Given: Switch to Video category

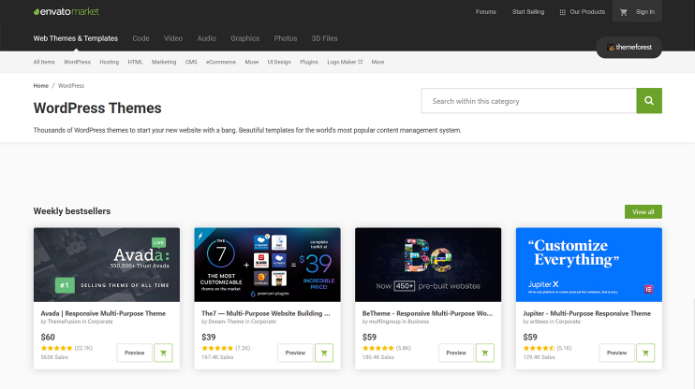Looking at the screenshot, I should [x=173, y=38].
